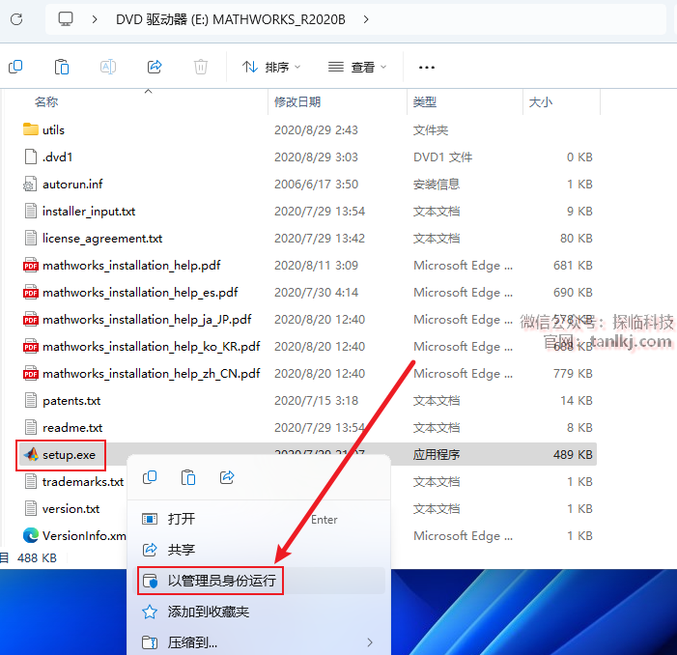This screenshot has height=655, width=677.
Task: Click PDF icon of mathworks_installation_help.pdf
Action: pyautogui.click(x=31, y=265)
